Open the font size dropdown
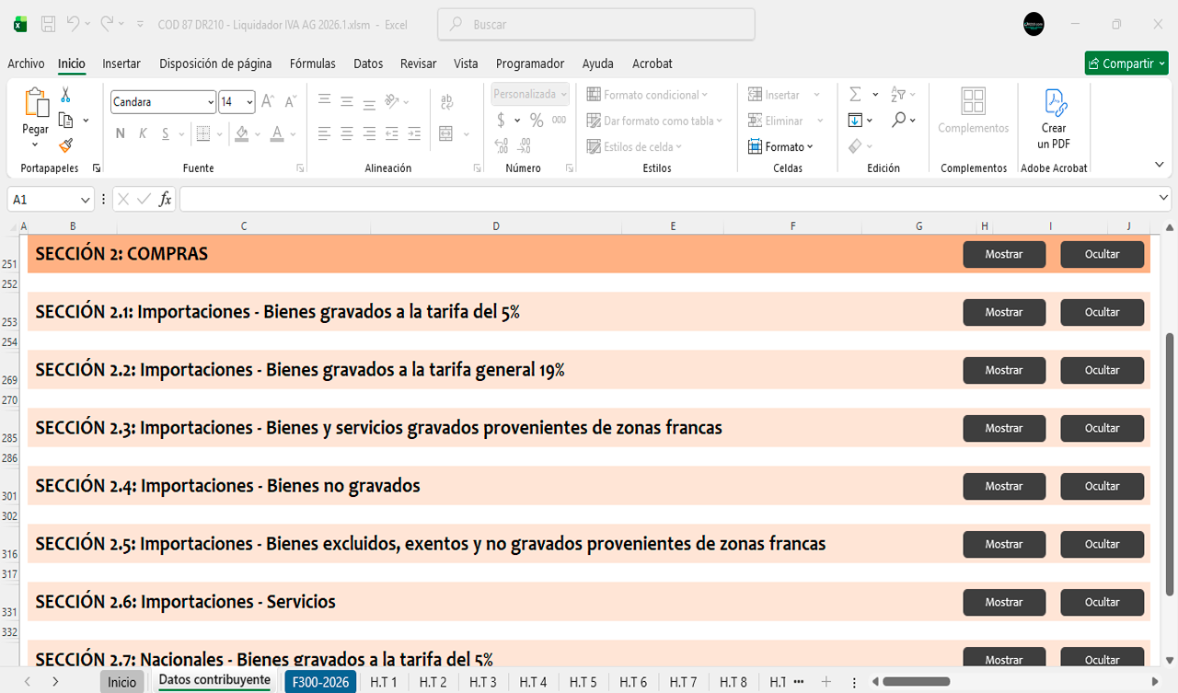 [249, 102]
